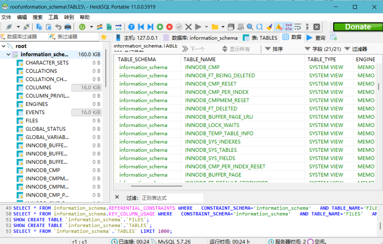The height and width of the screenshot is (244, 383).
Task: Open the 排序 sort dropdown
Action: pos(274,49)
